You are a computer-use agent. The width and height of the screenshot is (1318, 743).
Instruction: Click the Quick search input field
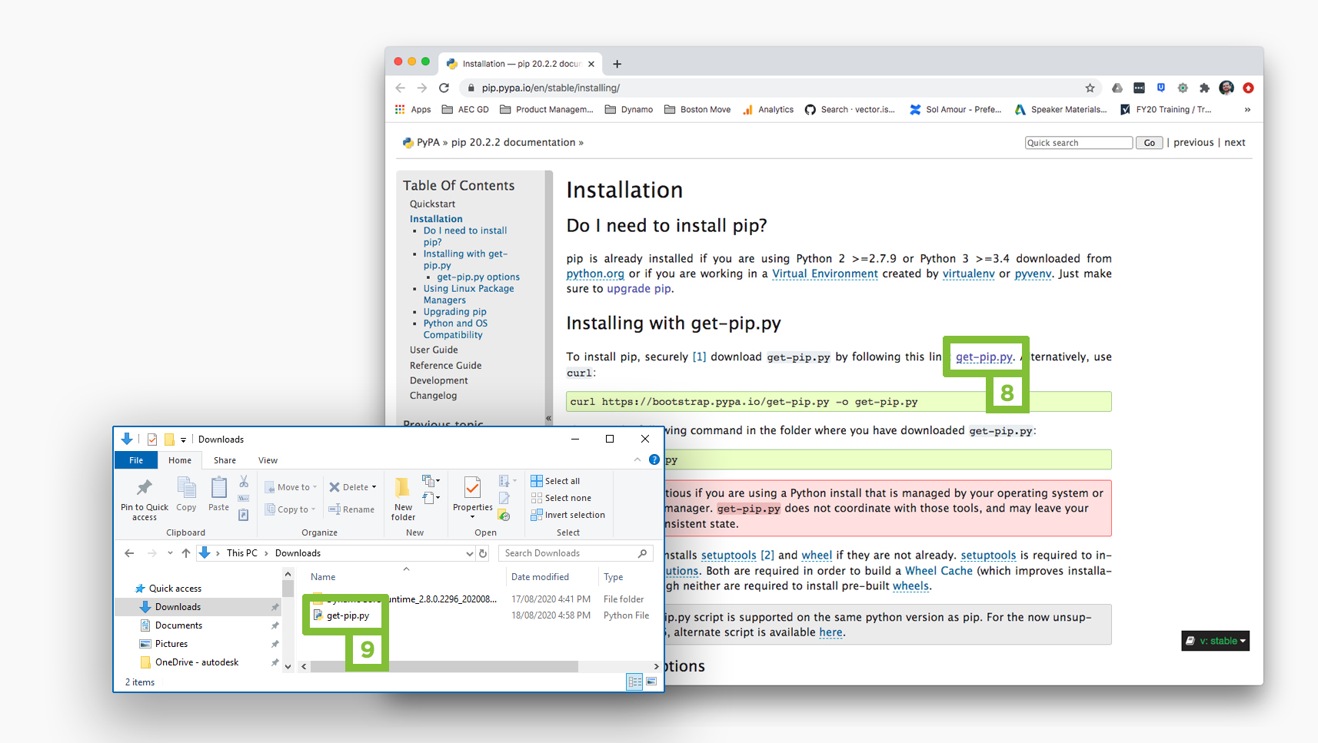click(1079, 142)
